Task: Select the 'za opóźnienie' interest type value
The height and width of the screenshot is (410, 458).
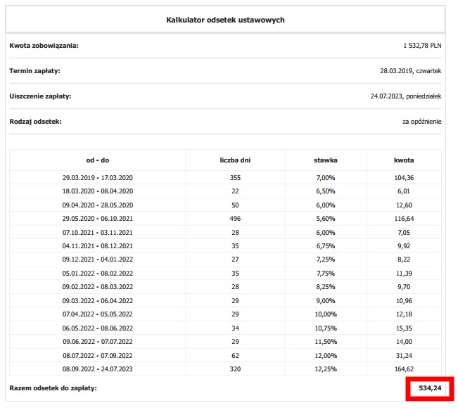Action: 421,122
